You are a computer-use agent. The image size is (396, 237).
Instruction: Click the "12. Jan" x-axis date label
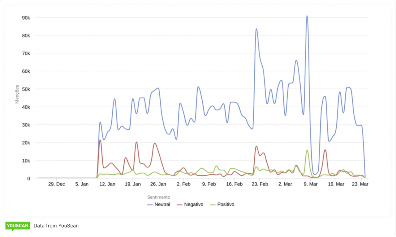pyautogui.click(x=107, y=184)
